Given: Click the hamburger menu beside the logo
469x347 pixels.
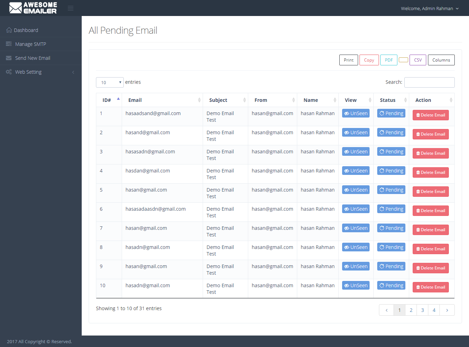Looking at the screenshot, I should click(70, 8).
